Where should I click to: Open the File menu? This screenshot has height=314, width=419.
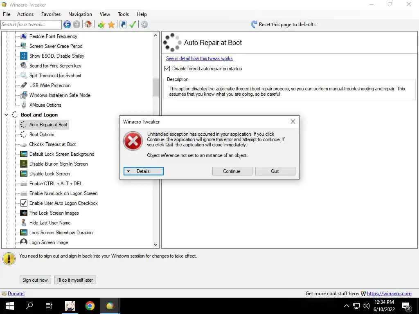pos(7,14)
